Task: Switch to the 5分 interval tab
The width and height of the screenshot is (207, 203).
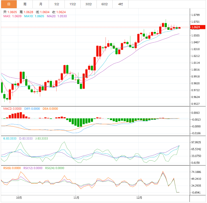Action: (57, 4)
